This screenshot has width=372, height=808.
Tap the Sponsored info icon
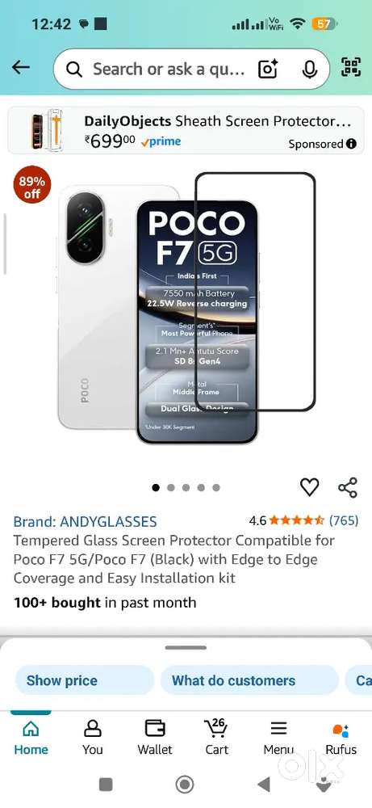(x=351, y=144)
